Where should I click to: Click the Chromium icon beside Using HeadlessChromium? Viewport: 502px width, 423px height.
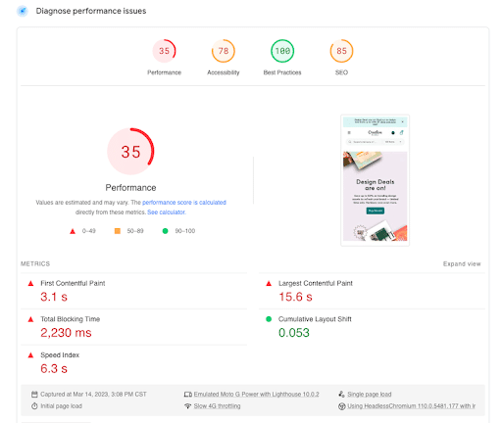[341, 406]
